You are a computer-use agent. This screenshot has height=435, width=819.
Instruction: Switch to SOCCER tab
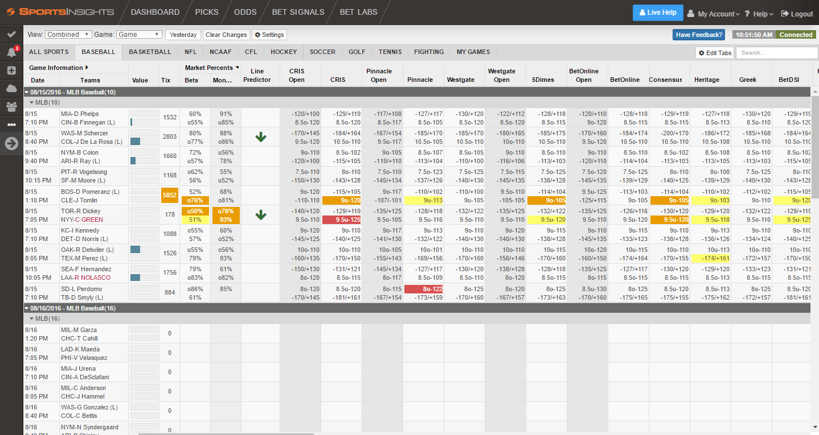tap(322, 52)
